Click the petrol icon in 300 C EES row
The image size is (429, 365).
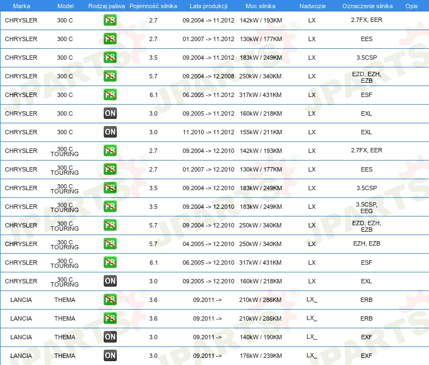click(x=110, y=39)
